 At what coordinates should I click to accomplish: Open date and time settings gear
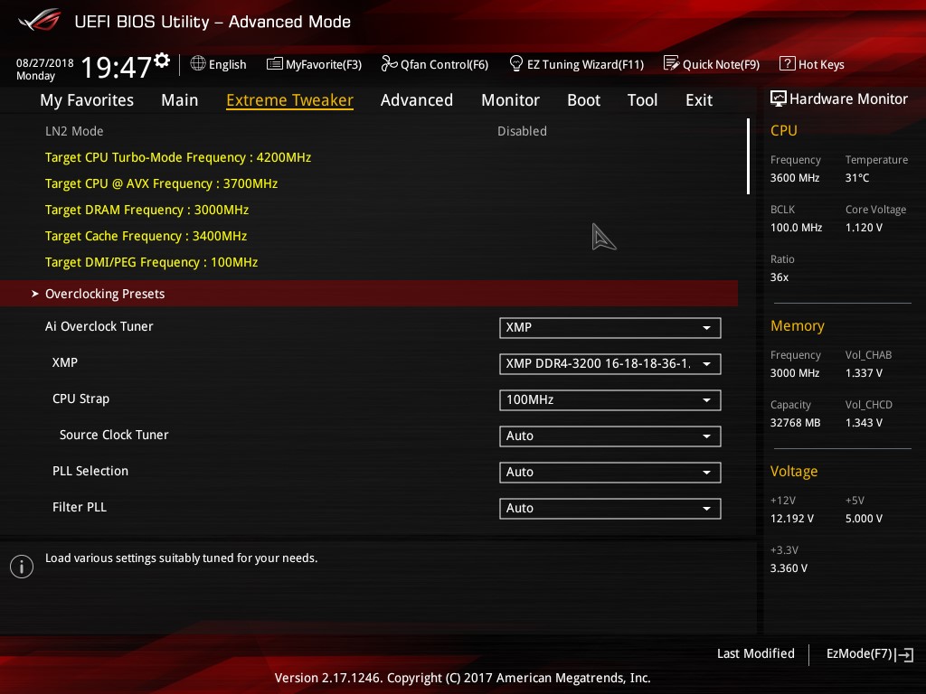click(x=162, y=60)
